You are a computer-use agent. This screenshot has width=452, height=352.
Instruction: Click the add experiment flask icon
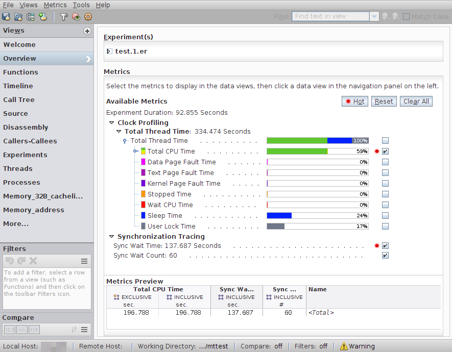tap(43, 17)
